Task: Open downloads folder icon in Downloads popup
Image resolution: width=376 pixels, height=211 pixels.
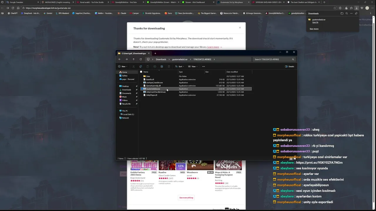Action: coord(342,13)
